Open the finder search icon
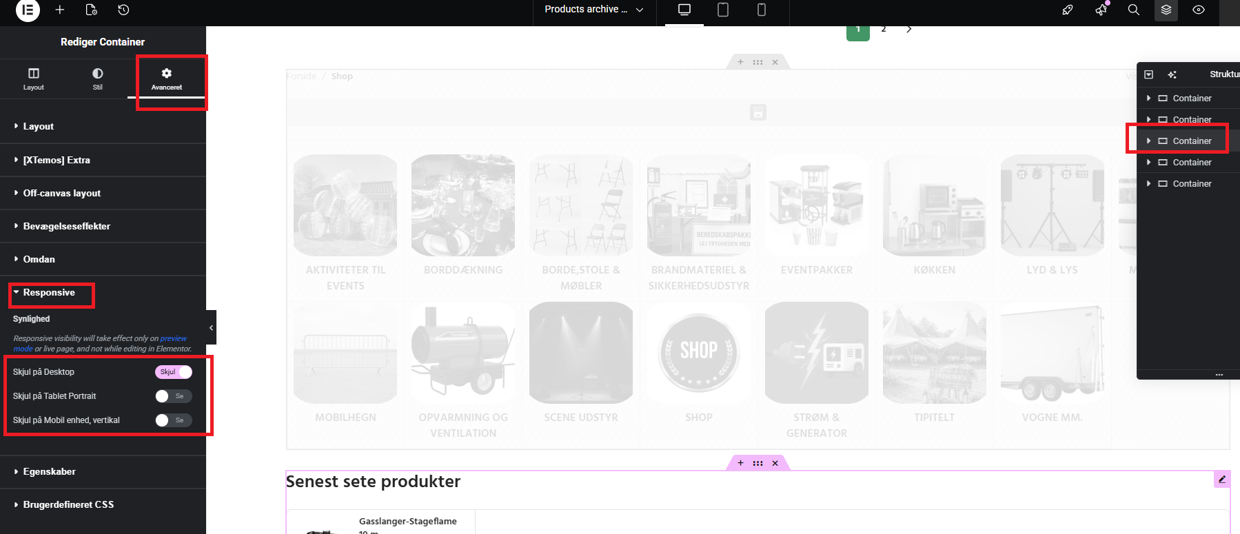The height and width of the screenshot is (534, 1240). coord(1133,10)
